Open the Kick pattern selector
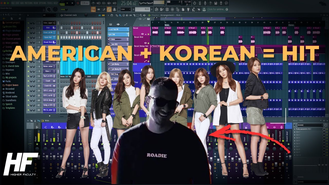 [142, 10]
